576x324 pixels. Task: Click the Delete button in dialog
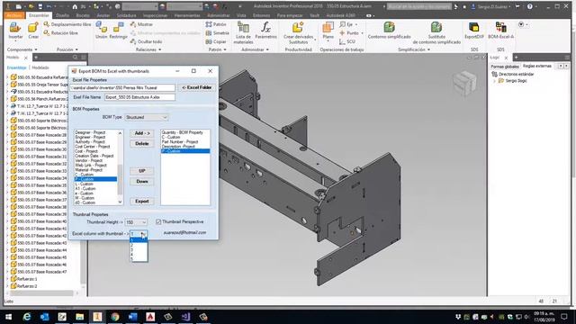tap(142, 144)
